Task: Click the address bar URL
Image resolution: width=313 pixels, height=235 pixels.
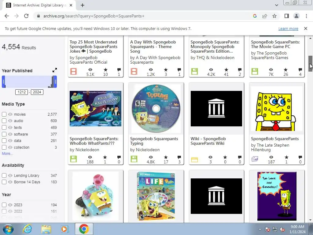Action: point(94,16)
